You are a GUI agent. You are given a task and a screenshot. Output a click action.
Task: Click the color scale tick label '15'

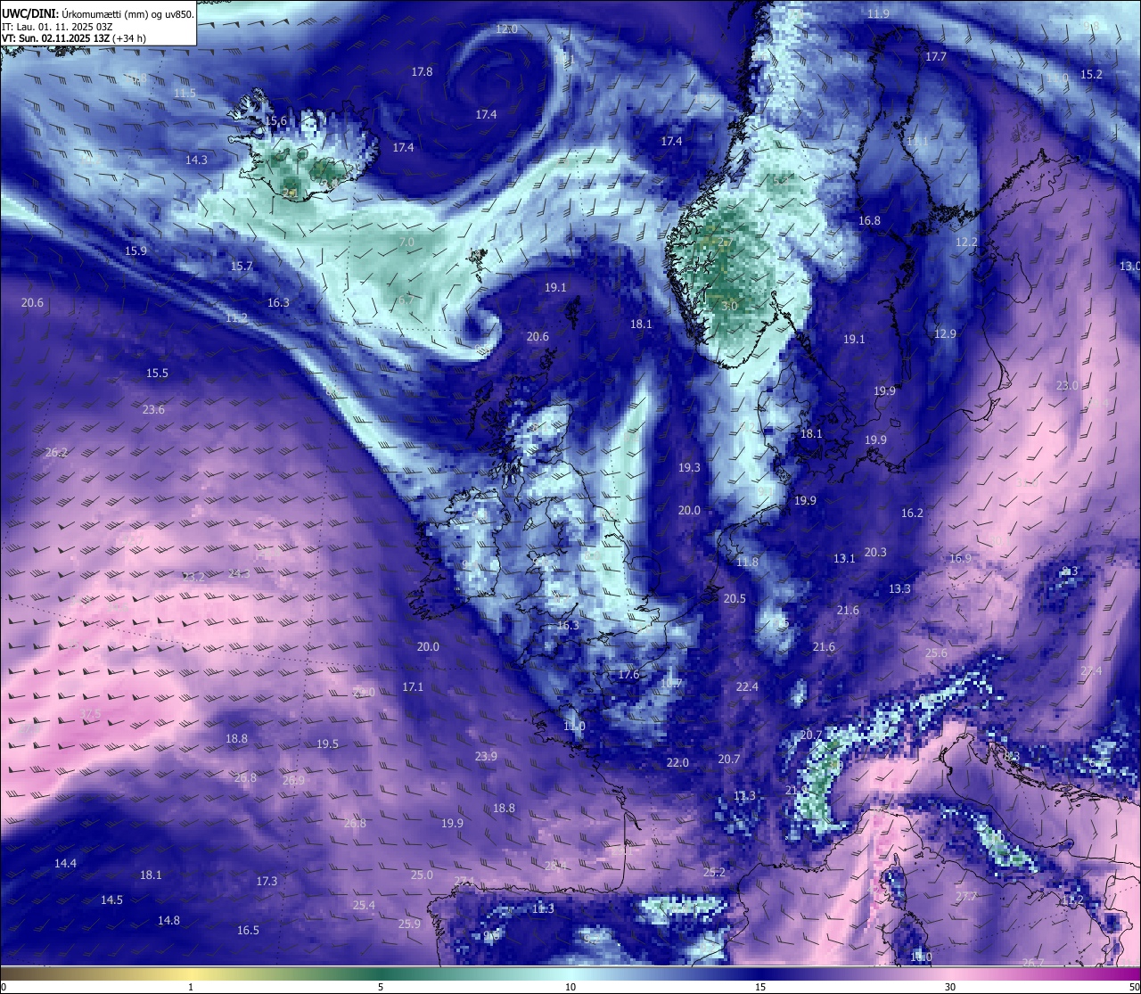760,987
